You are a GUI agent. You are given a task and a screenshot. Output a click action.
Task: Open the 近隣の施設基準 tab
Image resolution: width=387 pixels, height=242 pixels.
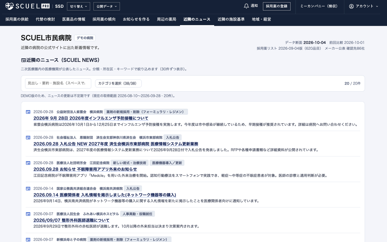[x=231, y=19]
